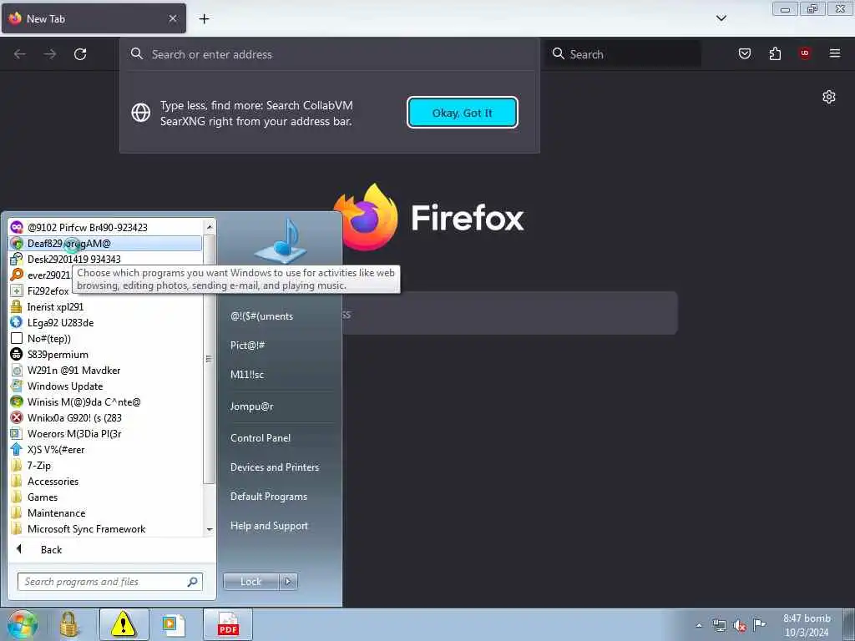Click the Action Center flag icon

(759, 624)
